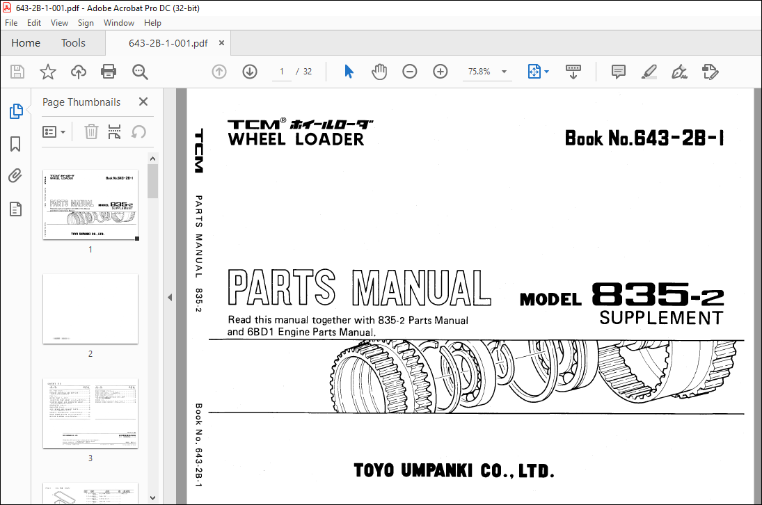The image size is (762, 505).
Task: Print the document
Action: (x=109, y=72)
